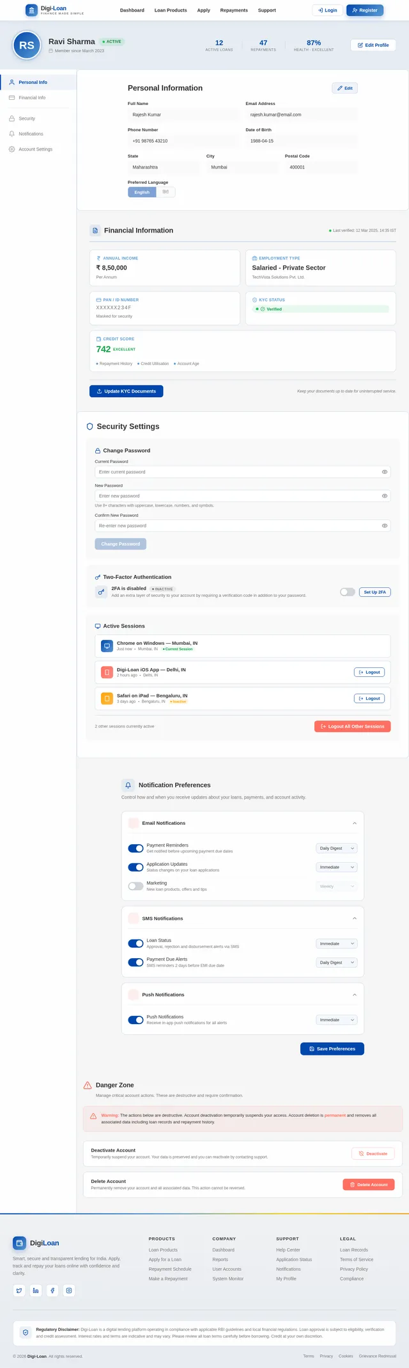The image size is (409, 1368).
Task: Click the Email Notifications section icon
Action: pos(134,823)
